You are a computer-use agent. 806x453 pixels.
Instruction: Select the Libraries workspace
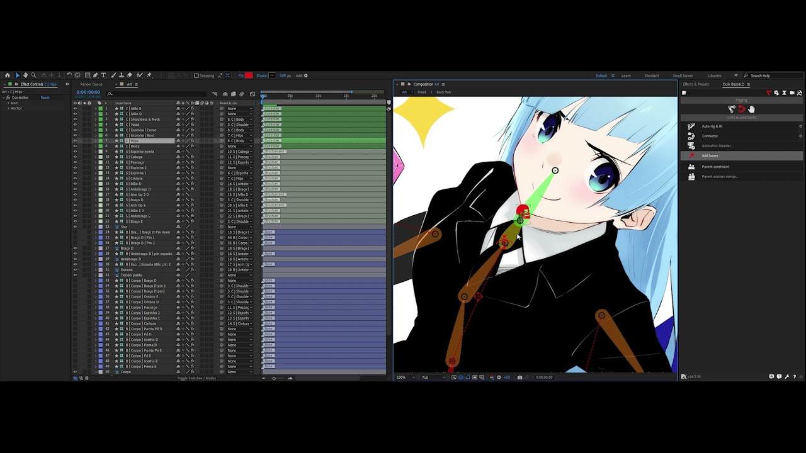(714, 75)
